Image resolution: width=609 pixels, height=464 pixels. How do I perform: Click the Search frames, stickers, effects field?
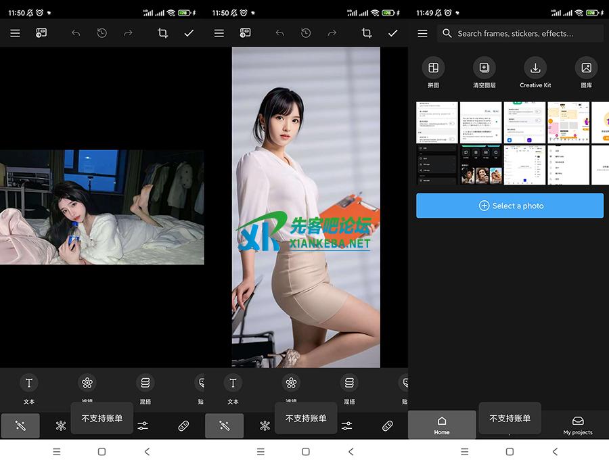[520, 33]
